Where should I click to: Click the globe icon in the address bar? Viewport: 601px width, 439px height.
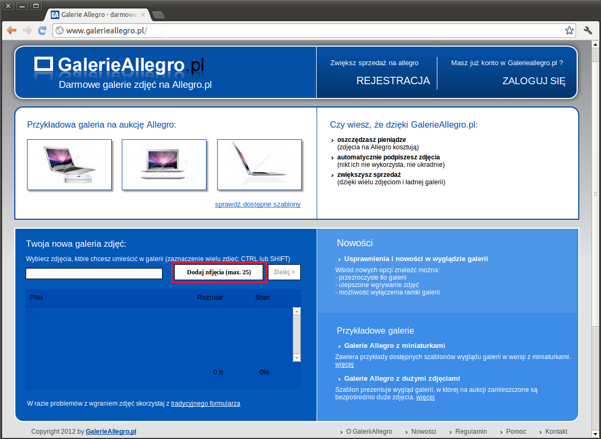[x=59, y=31]
